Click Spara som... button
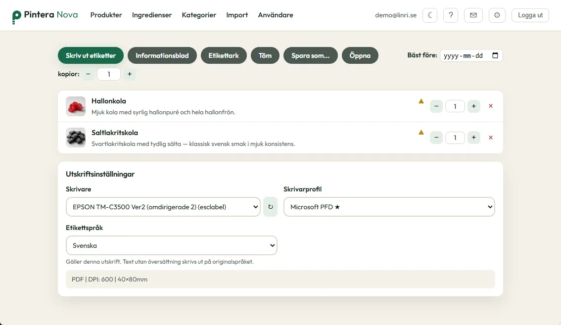Viewport: 561px width, 325px height. coord(311,55)
